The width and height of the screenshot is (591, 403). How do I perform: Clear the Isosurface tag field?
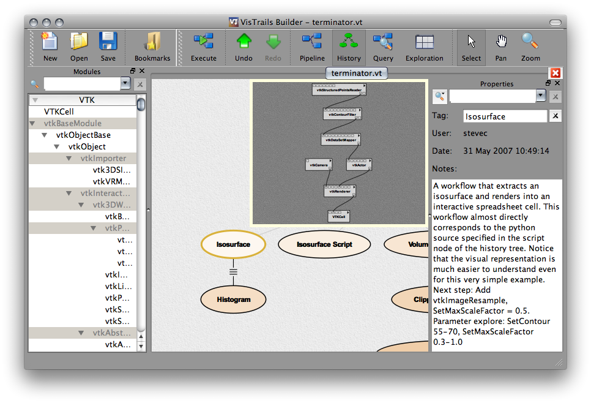(556, 116)
